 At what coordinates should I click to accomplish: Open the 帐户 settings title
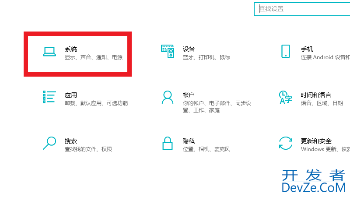coord(189,95)
